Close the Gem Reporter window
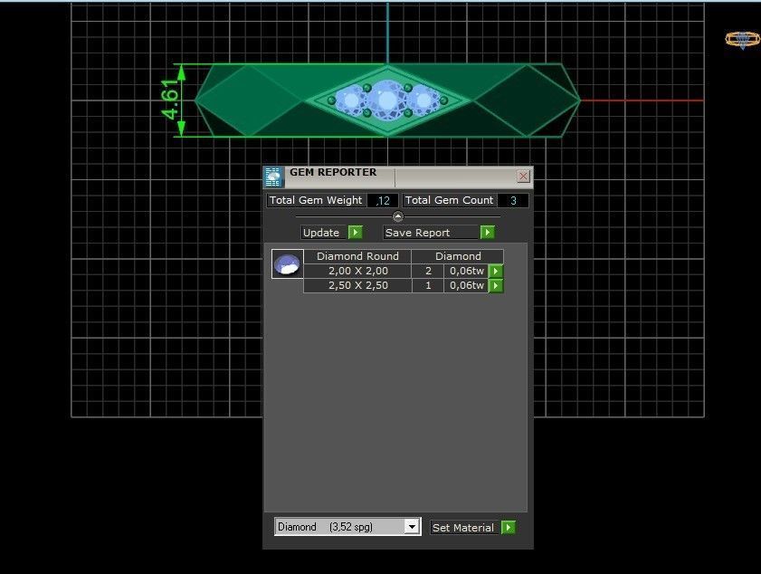761x574 pixels. (x=523, y=176)
